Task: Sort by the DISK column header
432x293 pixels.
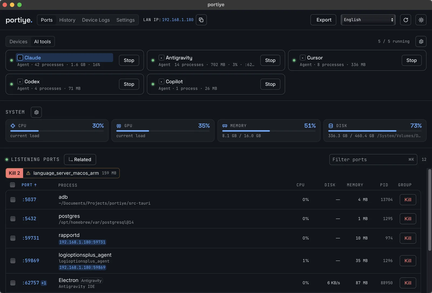Action: 330,185
